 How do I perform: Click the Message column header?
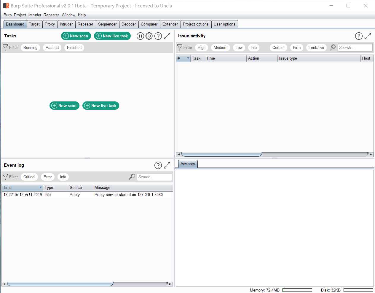[x=133, y=187]
